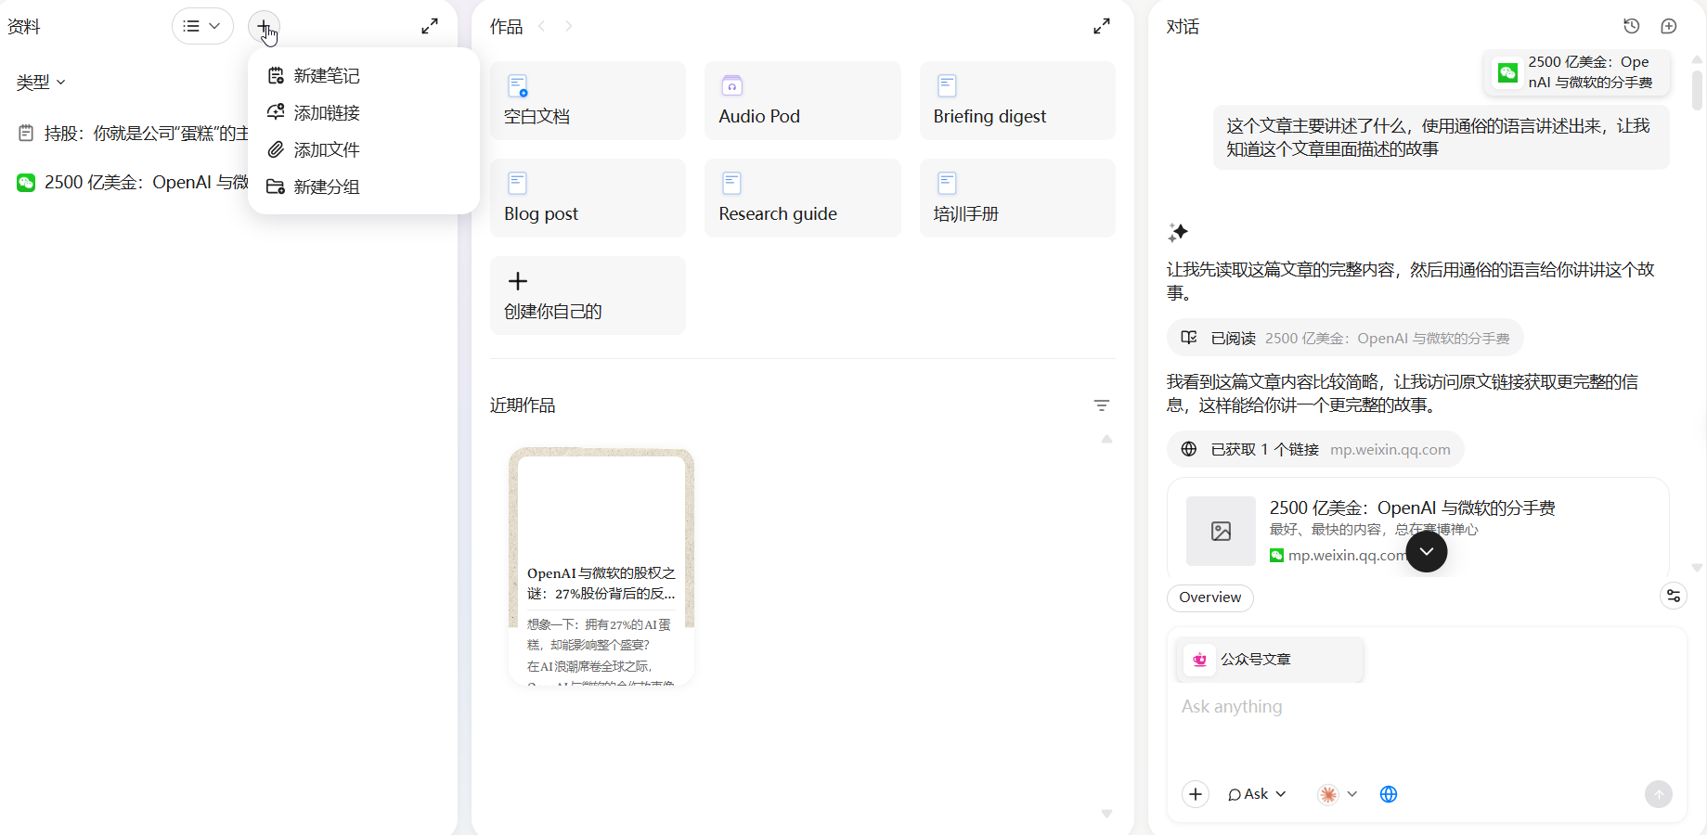This screenshot has height=835, width=1707.
Task: Open the note 持股：你就是公司"蛋糕"的主
Action: point(133,134)
